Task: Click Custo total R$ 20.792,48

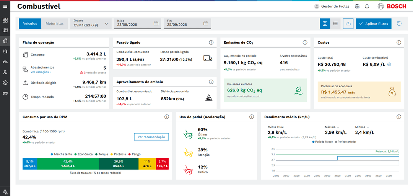Action: (332, 64)
